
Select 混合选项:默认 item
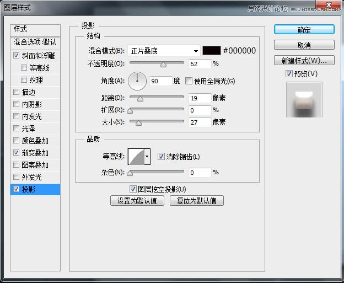(x=35, y=43)
